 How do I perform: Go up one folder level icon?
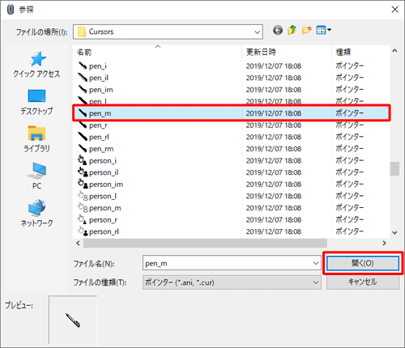292,30
